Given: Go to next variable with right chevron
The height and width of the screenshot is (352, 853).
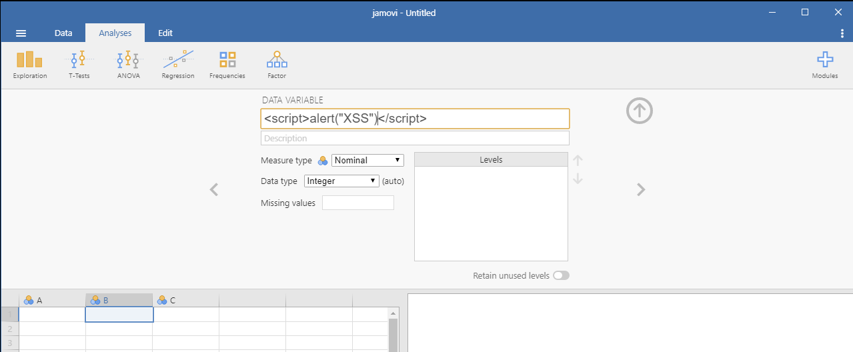Looking at the screenshot, I should 641,190.
